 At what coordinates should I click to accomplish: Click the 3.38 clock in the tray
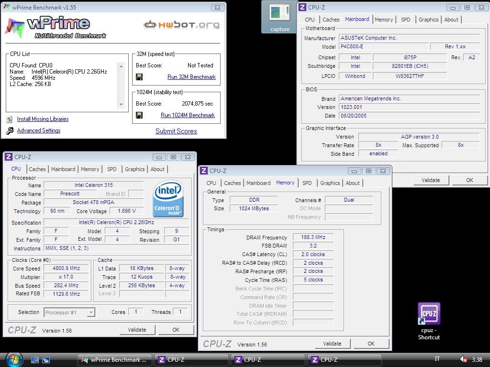477,359
